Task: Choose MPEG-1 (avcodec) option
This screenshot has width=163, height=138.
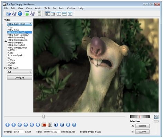Action: pos(20,45)
